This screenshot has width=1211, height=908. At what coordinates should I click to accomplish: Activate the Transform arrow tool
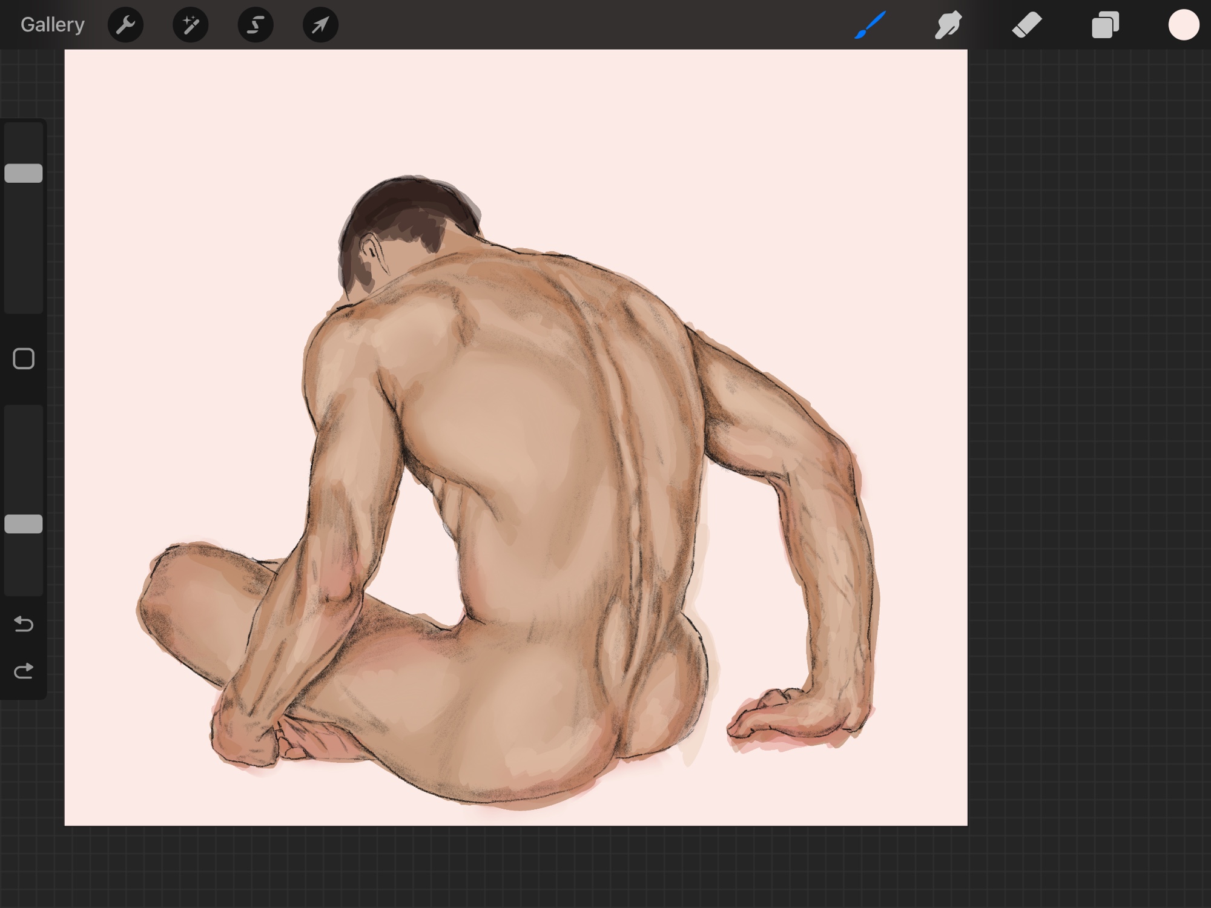(x=320, y=25)
